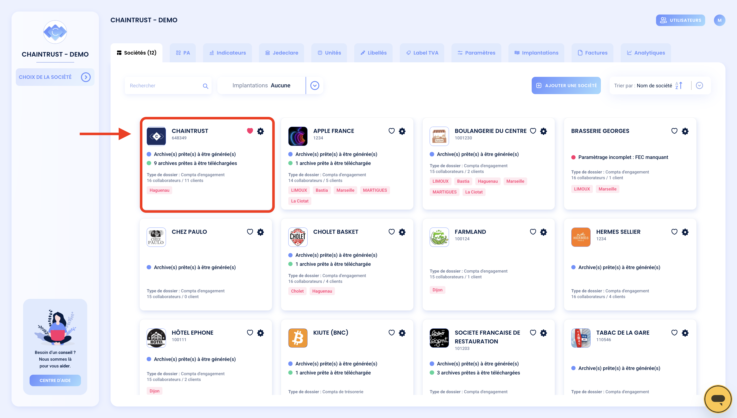737x418 pixels.
Task: Expand the Trier par sort dropdown
Action: coord(699,86)
